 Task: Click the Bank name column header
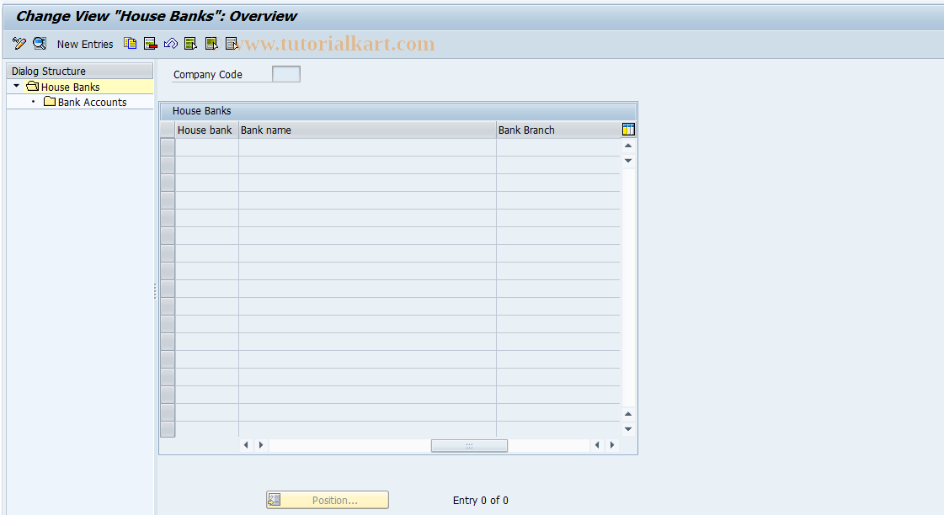click(x=367, y=130)
